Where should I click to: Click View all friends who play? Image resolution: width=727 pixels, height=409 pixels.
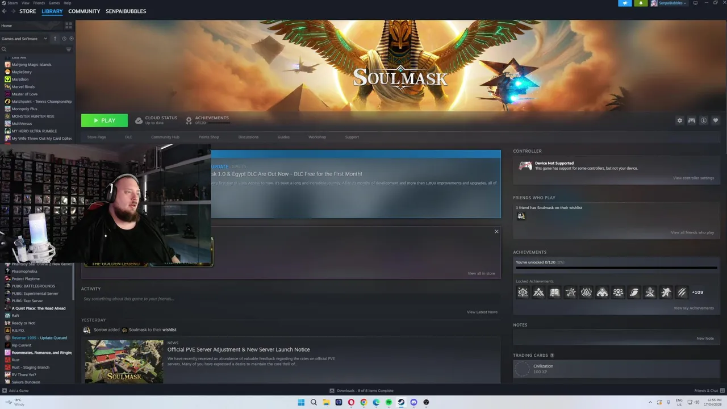coord(692,232)
